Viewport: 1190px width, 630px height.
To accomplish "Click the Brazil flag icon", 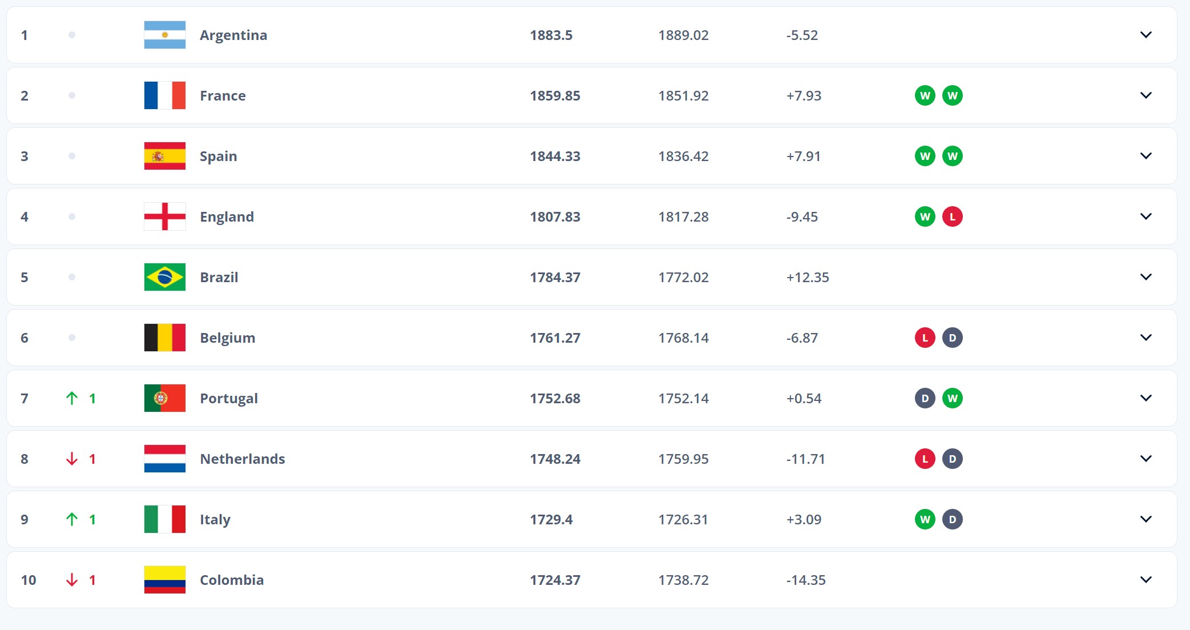I will point(164,277).
